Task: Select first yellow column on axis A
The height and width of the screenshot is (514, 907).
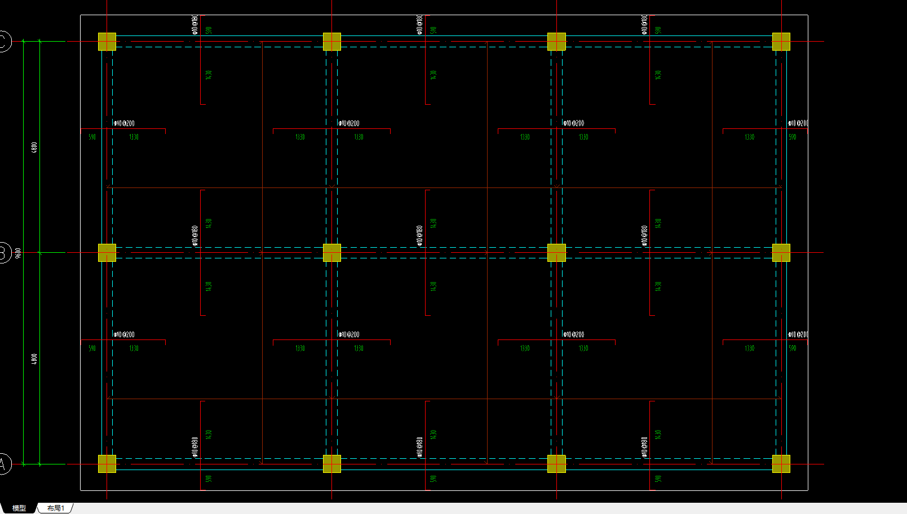Action: point(107,464)
